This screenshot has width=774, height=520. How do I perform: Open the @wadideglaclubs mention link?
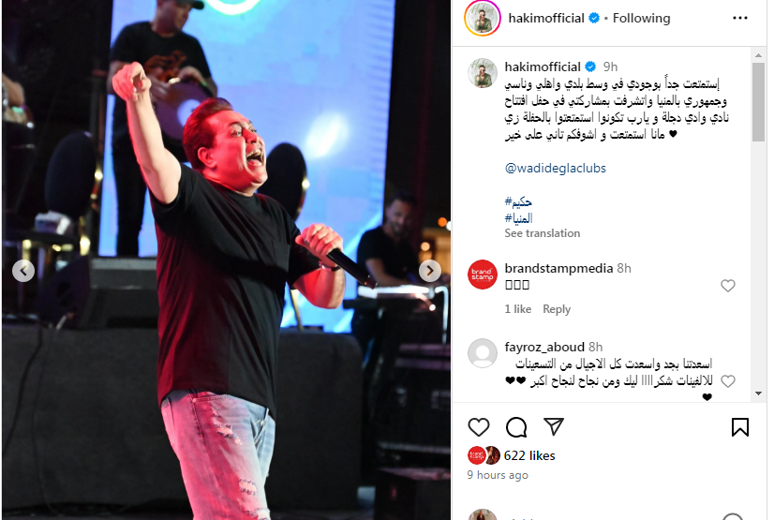[x=556, y=169]
